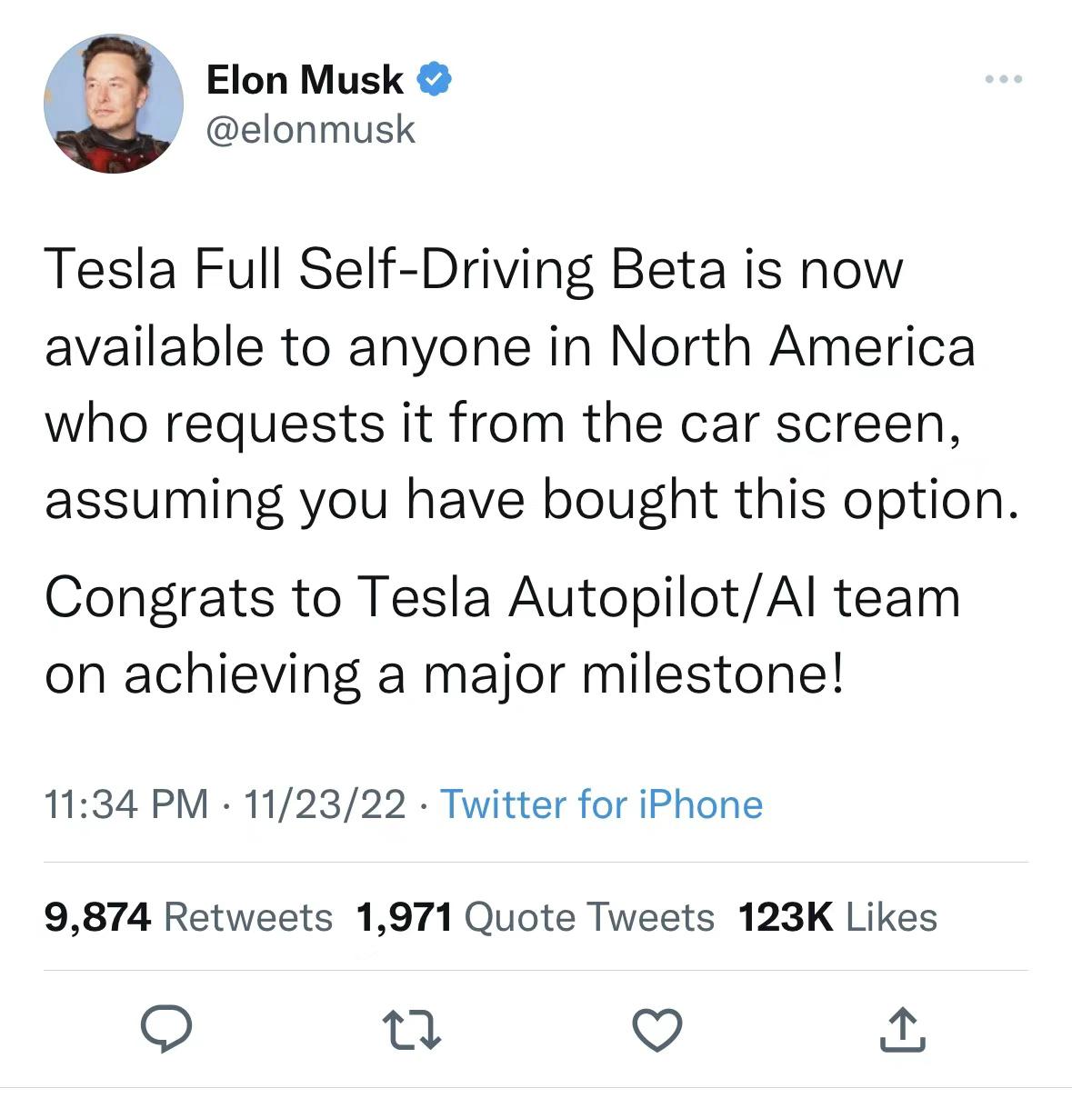Click the blue verified badge
Screen dimensions: 1072x1098
point(435,79)
